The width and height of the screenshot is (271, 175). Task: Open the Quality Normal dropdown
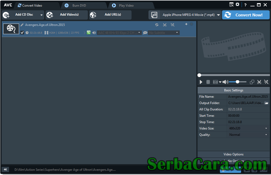click(x=248, y=135)
